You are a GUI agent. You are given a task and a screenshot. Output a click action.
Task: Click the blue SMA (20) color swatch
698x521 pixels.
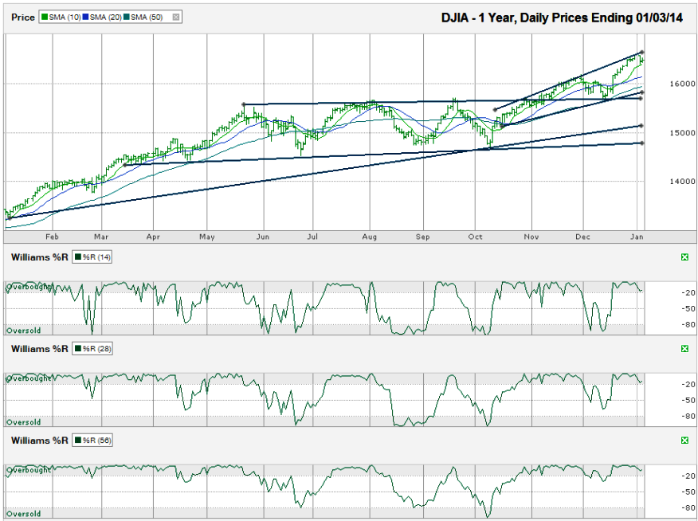coord(85,18)
